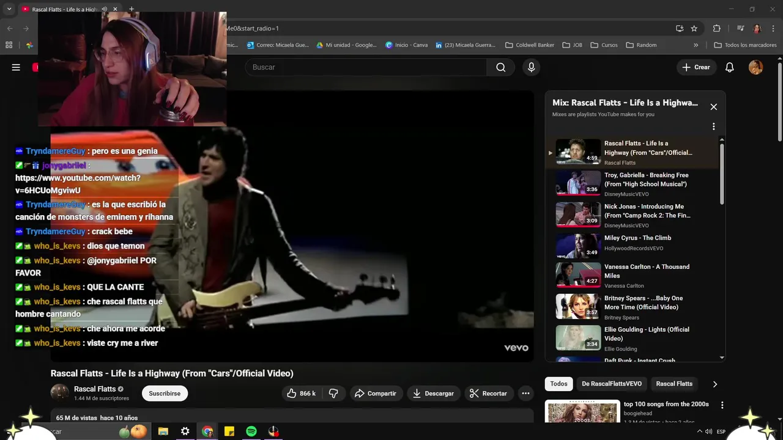
Task: Show hidden system tray icons
Action: point(700,431)
